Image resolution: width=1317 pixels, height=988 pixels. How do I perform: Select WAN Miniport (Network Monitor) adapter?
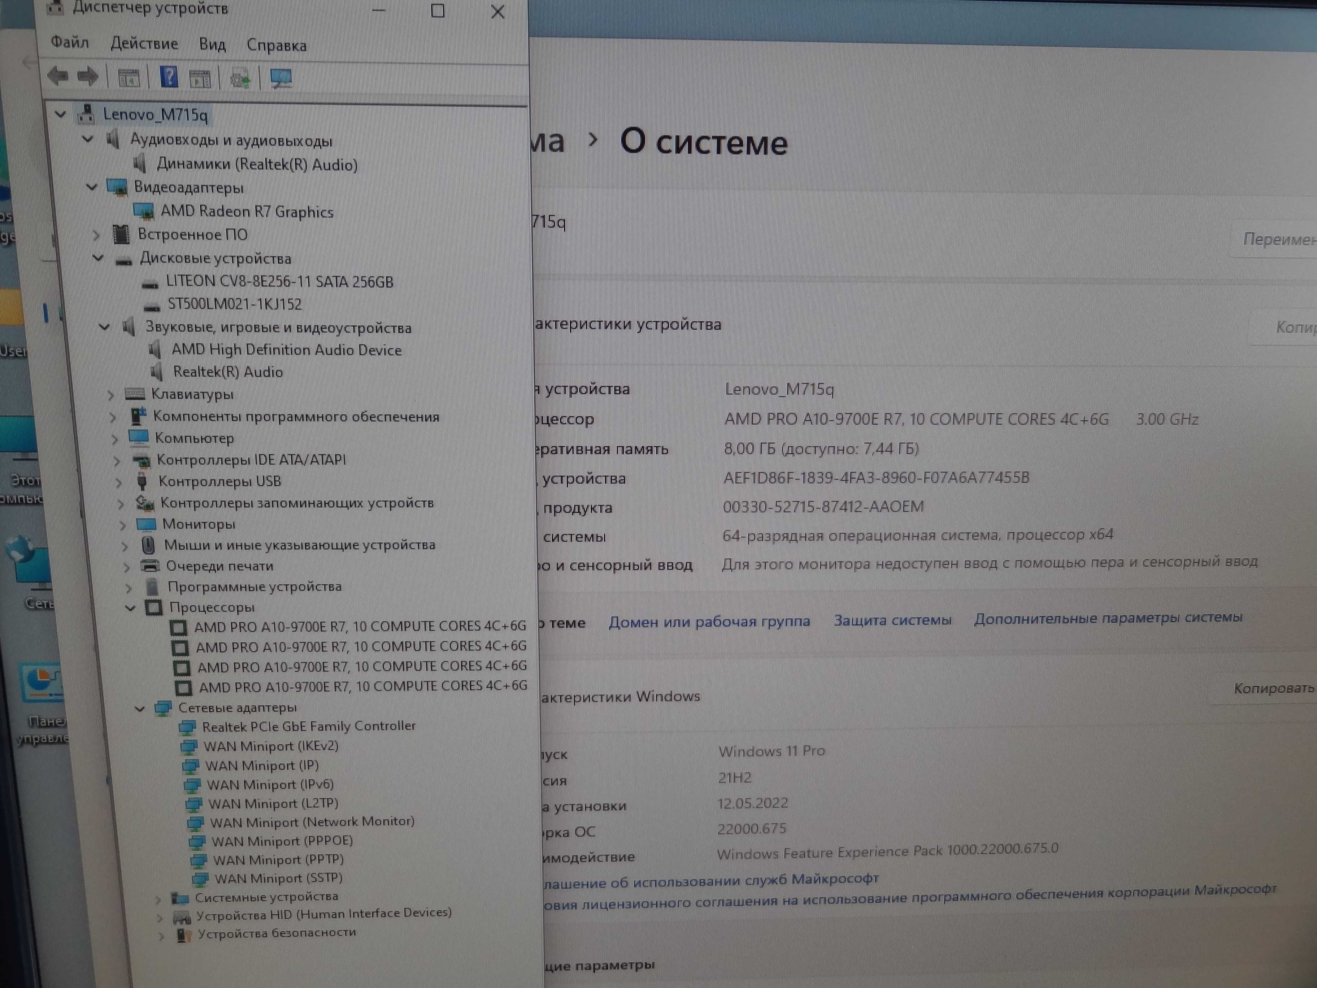312,822
